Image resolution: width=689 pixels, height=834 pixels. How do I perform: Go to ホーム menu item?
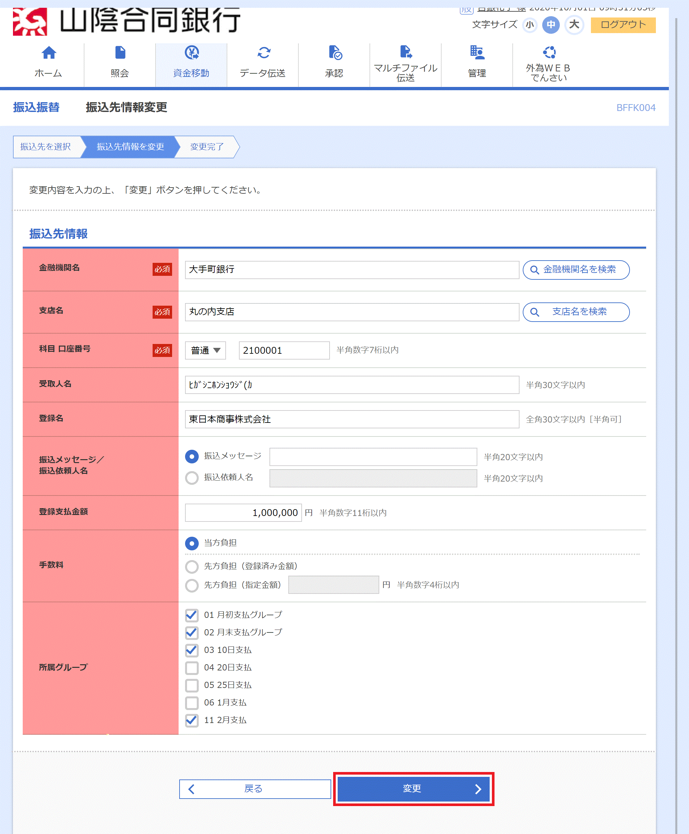[x=48, y=65]
